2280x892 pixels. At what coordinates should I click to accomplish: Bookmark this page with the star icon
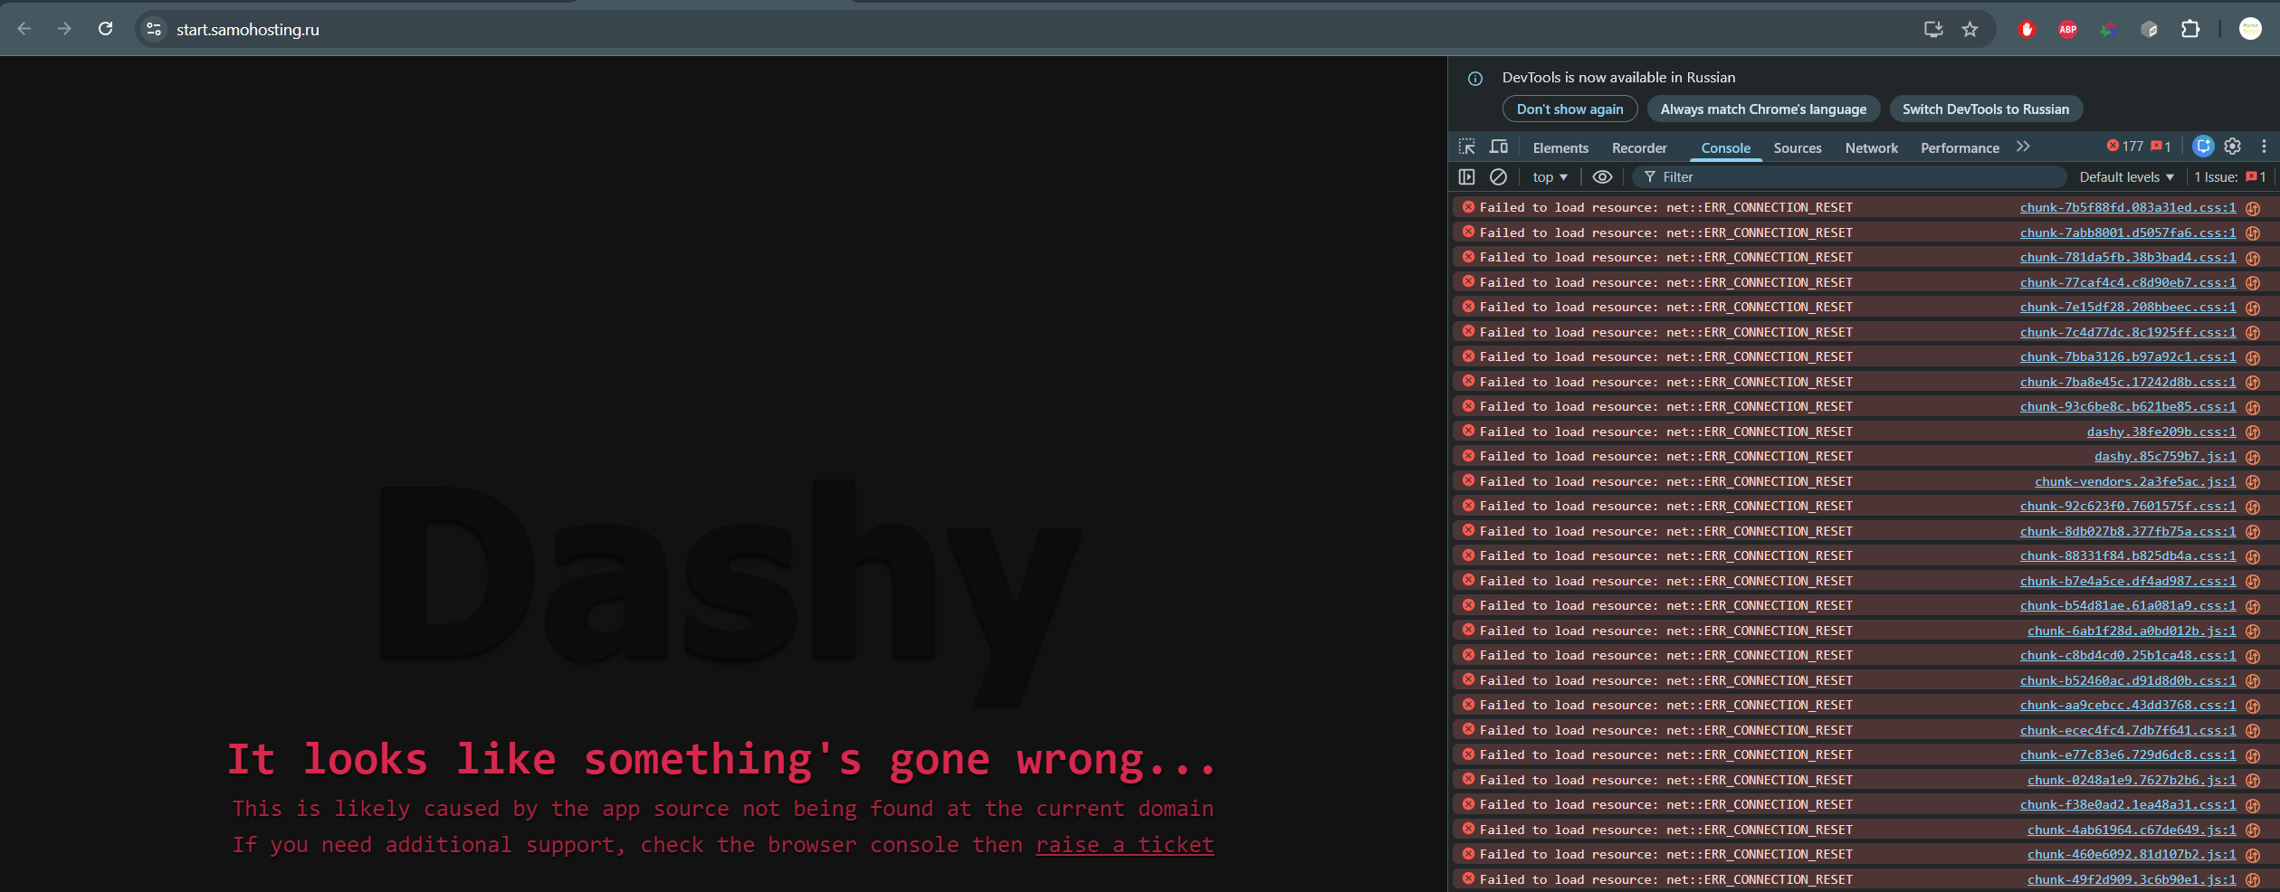click(x=1970, y=30)
